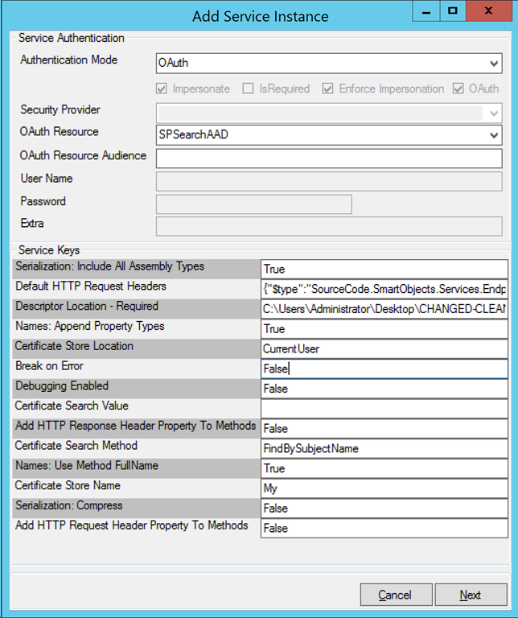Viewport: 518px width, 618px height.
Task: Select 'Add HTTP Response Header Property To Methods' label
Action: pos(135,426)
